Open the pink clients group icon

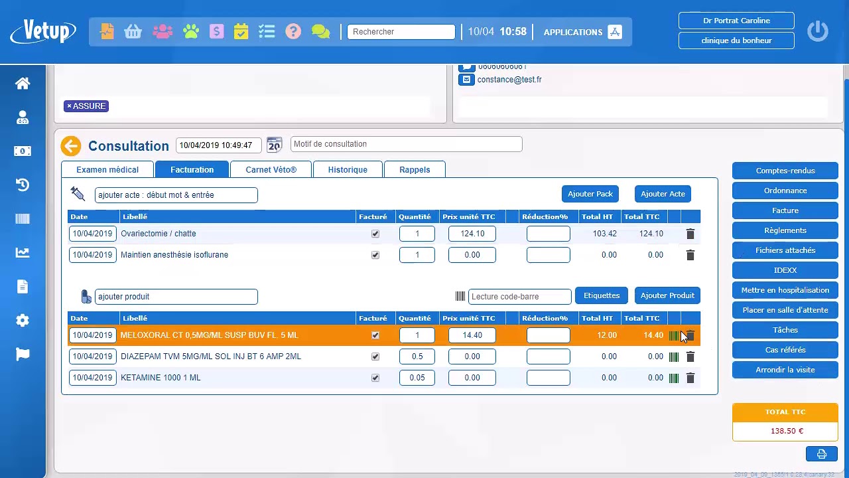click(x=163, y=32)
